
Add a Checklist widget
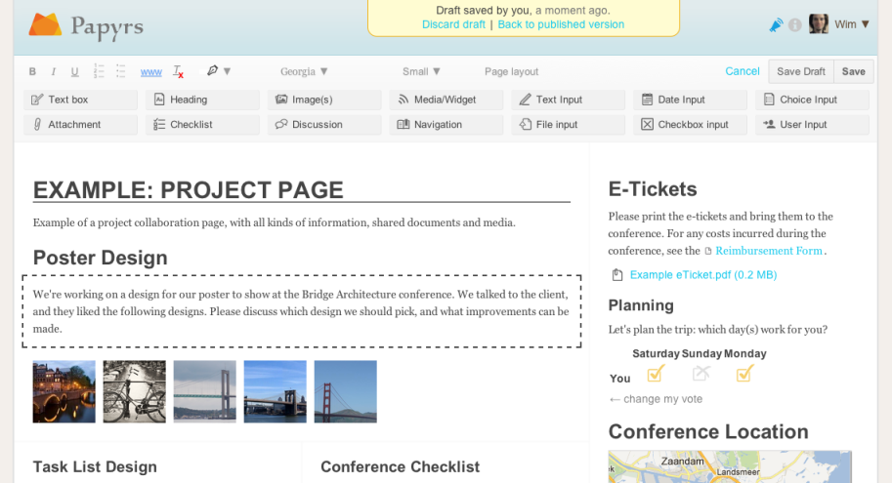point(202,125)
